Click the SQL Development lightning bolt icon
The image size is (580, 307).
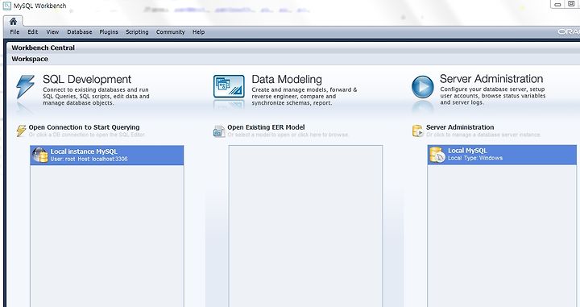pyautogui.click(x=26, y=87)
